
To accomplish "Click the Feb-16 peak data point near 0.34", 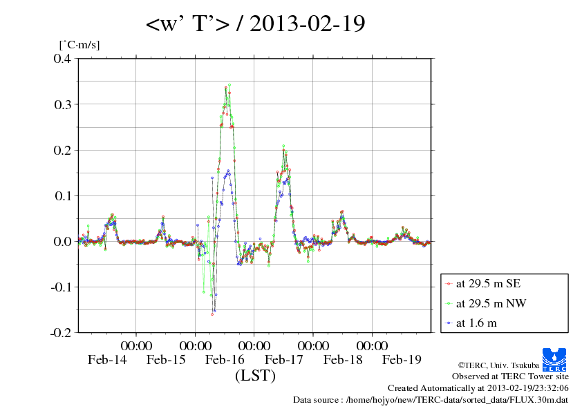I will pos(229,85).
